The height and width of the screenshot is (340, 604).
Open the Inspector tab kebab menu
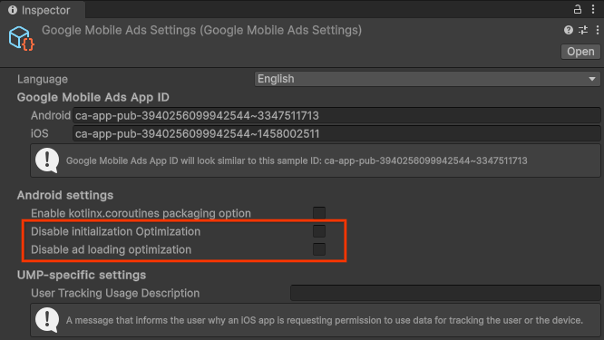tap(593, 9)
